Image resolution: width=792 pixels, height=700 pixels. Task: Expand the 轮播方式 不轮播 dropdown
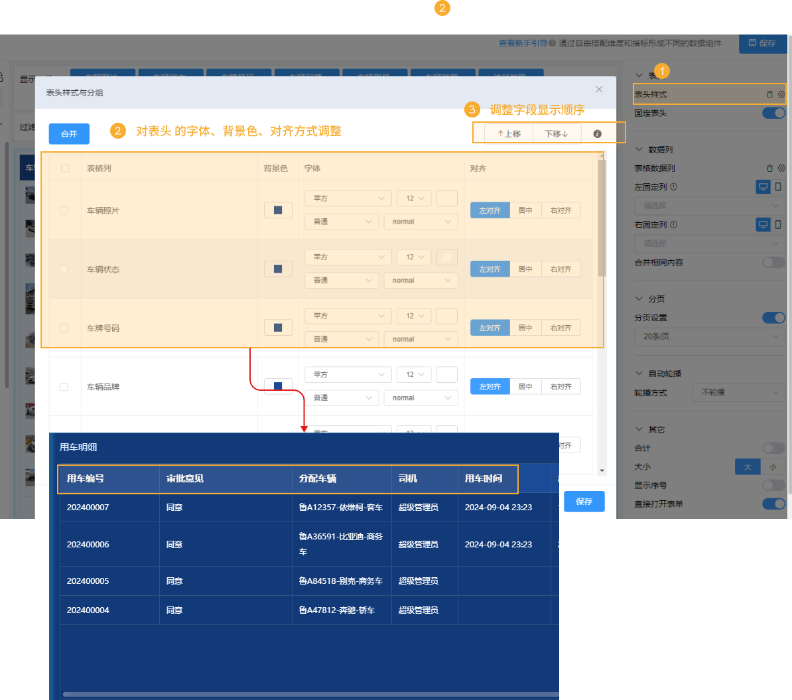pos(739,392)
